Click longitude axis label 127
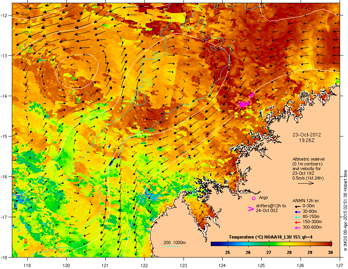This screenshot has width=348, height=269. [339, 265]
